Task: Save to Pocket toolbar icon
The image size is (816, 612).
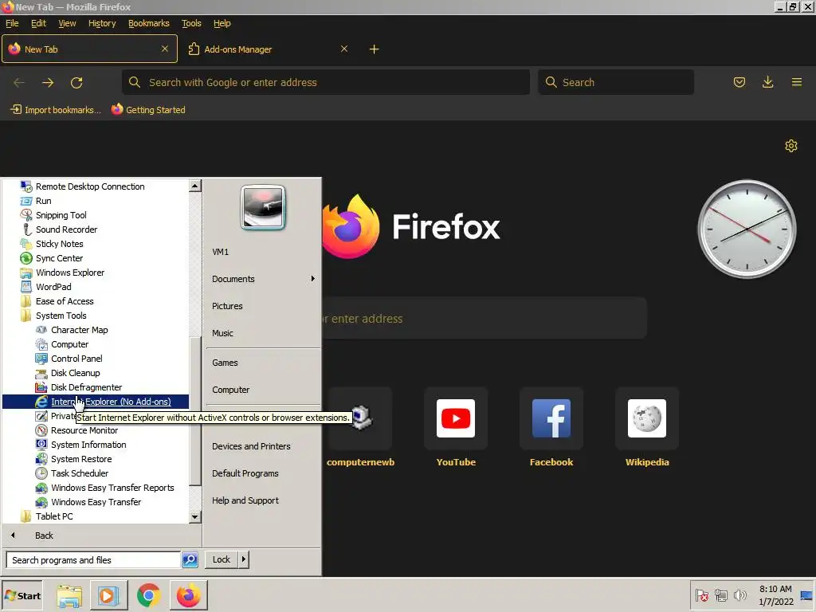Action: 739,82
